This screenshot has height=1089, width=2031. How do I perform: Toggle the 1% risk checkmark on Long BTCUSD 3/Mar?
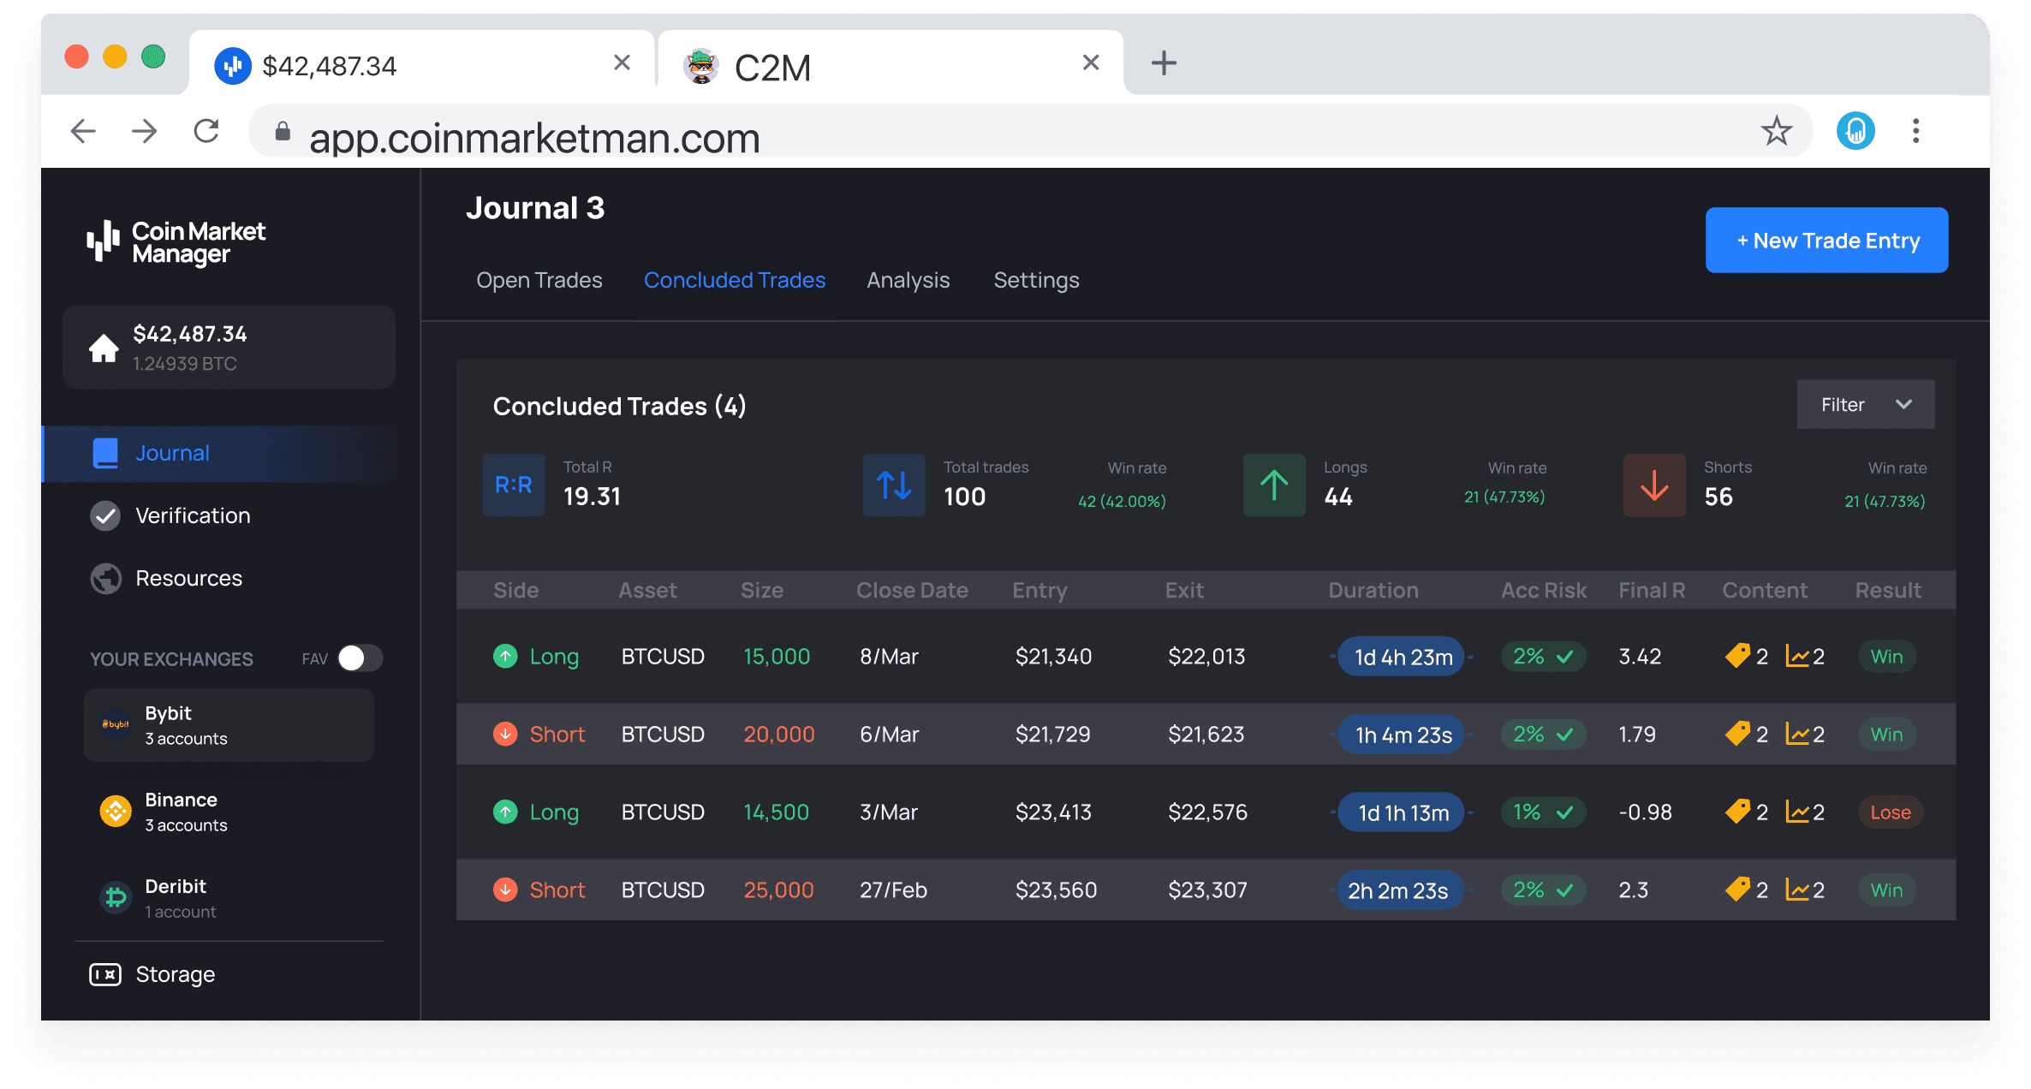point(1562,811)
